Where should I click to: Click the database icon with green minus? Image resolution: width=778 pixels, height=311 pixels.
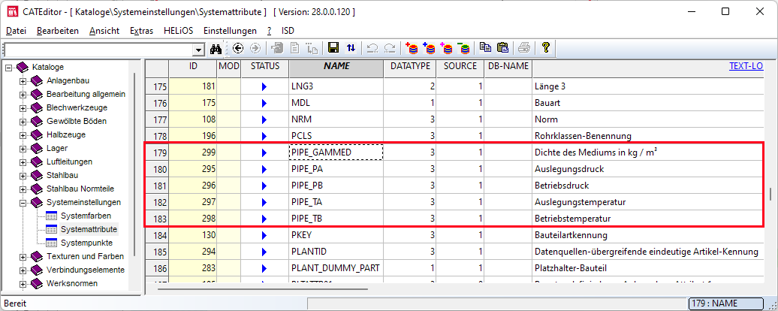pyautogui.click(x=463, y=48)
